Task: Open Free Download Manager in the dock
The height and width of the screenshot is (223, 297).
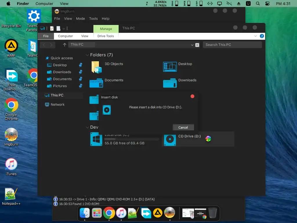Action: 146,213
